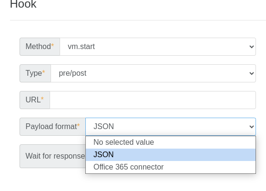
Task: Click the chevron arrow of Payload format
Action: tap(252, 127)
